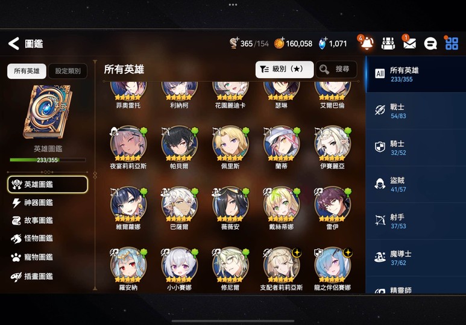Click the 英雄圖鑑 233/355 progress bar

[x=48, y=160]
